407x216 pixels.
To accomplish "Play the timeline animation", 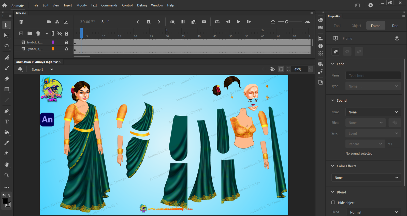I will click(238, 22).
